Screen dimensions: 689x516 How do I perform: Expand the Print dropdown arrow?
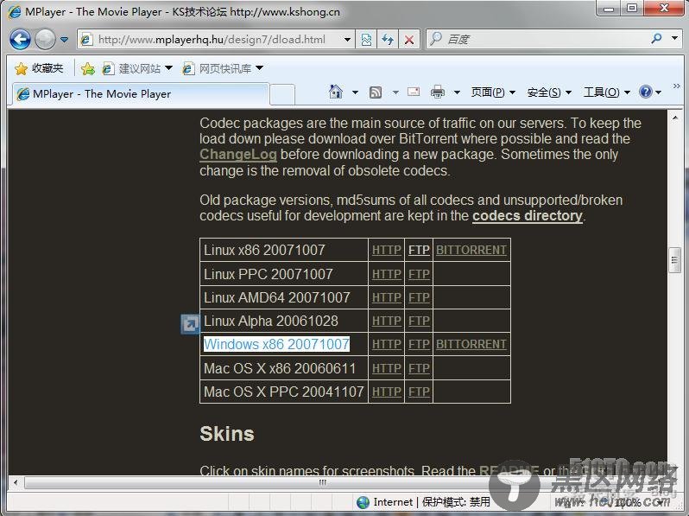tap(457, 92)
